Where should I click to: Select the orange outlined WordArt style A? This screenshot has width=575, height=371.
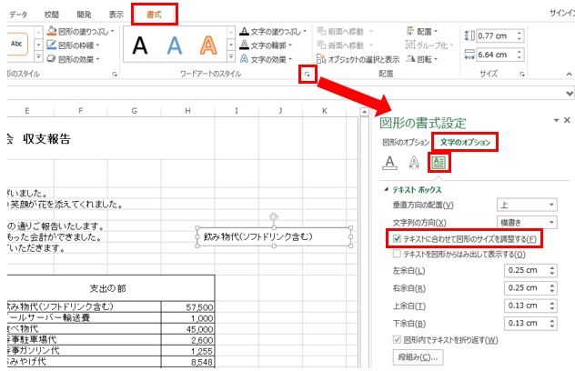(x=209, y=45)
